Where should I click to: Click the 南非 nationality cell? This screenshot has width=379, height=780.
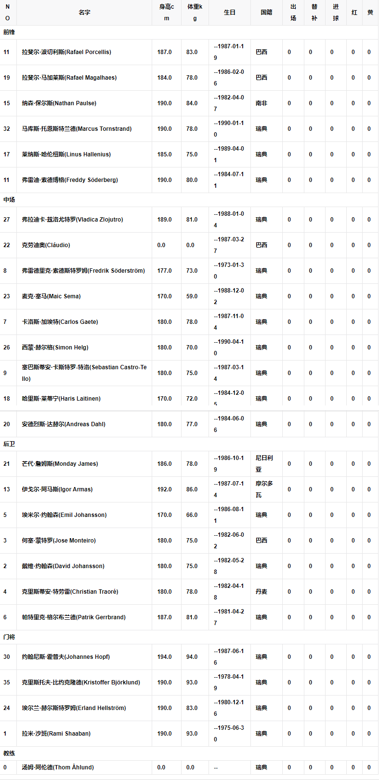(261, 103)
